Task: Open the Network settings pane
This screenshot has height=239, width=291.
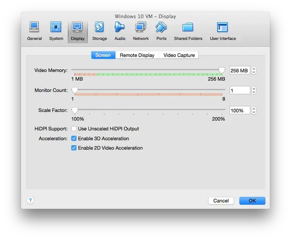Action: (x=141, y=31)
